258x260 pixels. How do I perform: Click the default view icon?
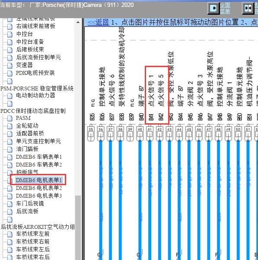click(248, 8)
